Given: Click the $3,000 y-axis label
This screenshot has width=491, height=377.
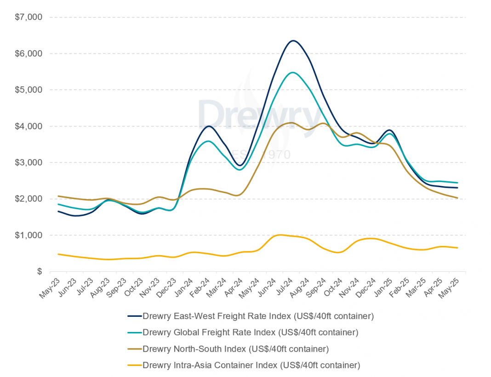Looking at the screenshot, I should (x=29, y=162).
